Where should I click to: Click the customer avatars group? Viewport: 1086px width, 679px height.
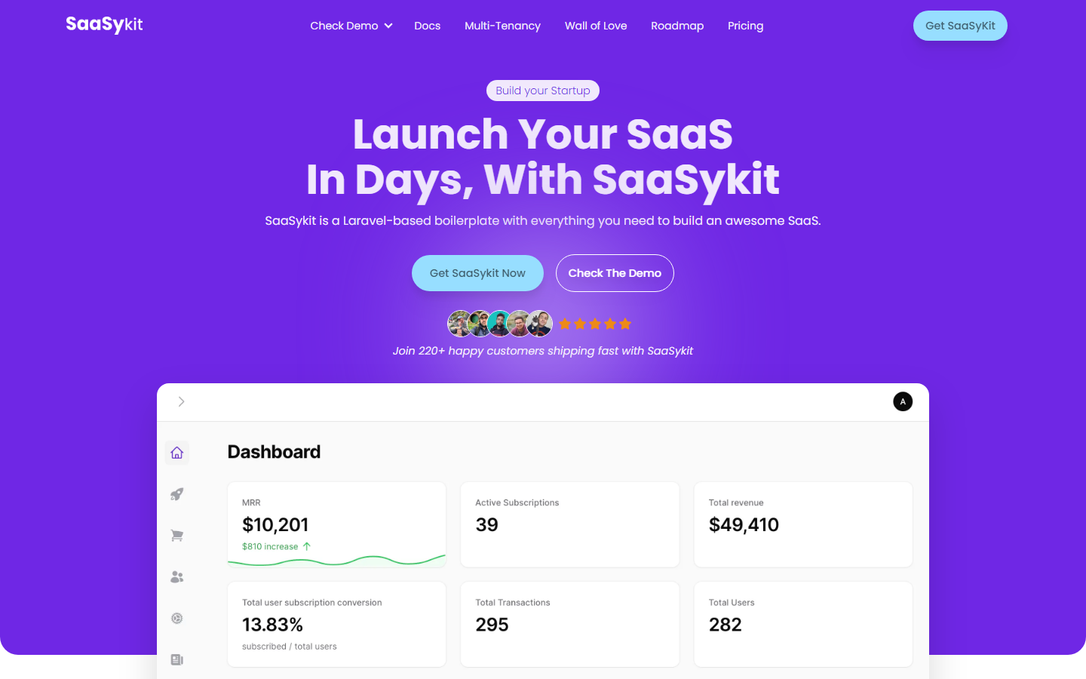click(x=500, y=324)
